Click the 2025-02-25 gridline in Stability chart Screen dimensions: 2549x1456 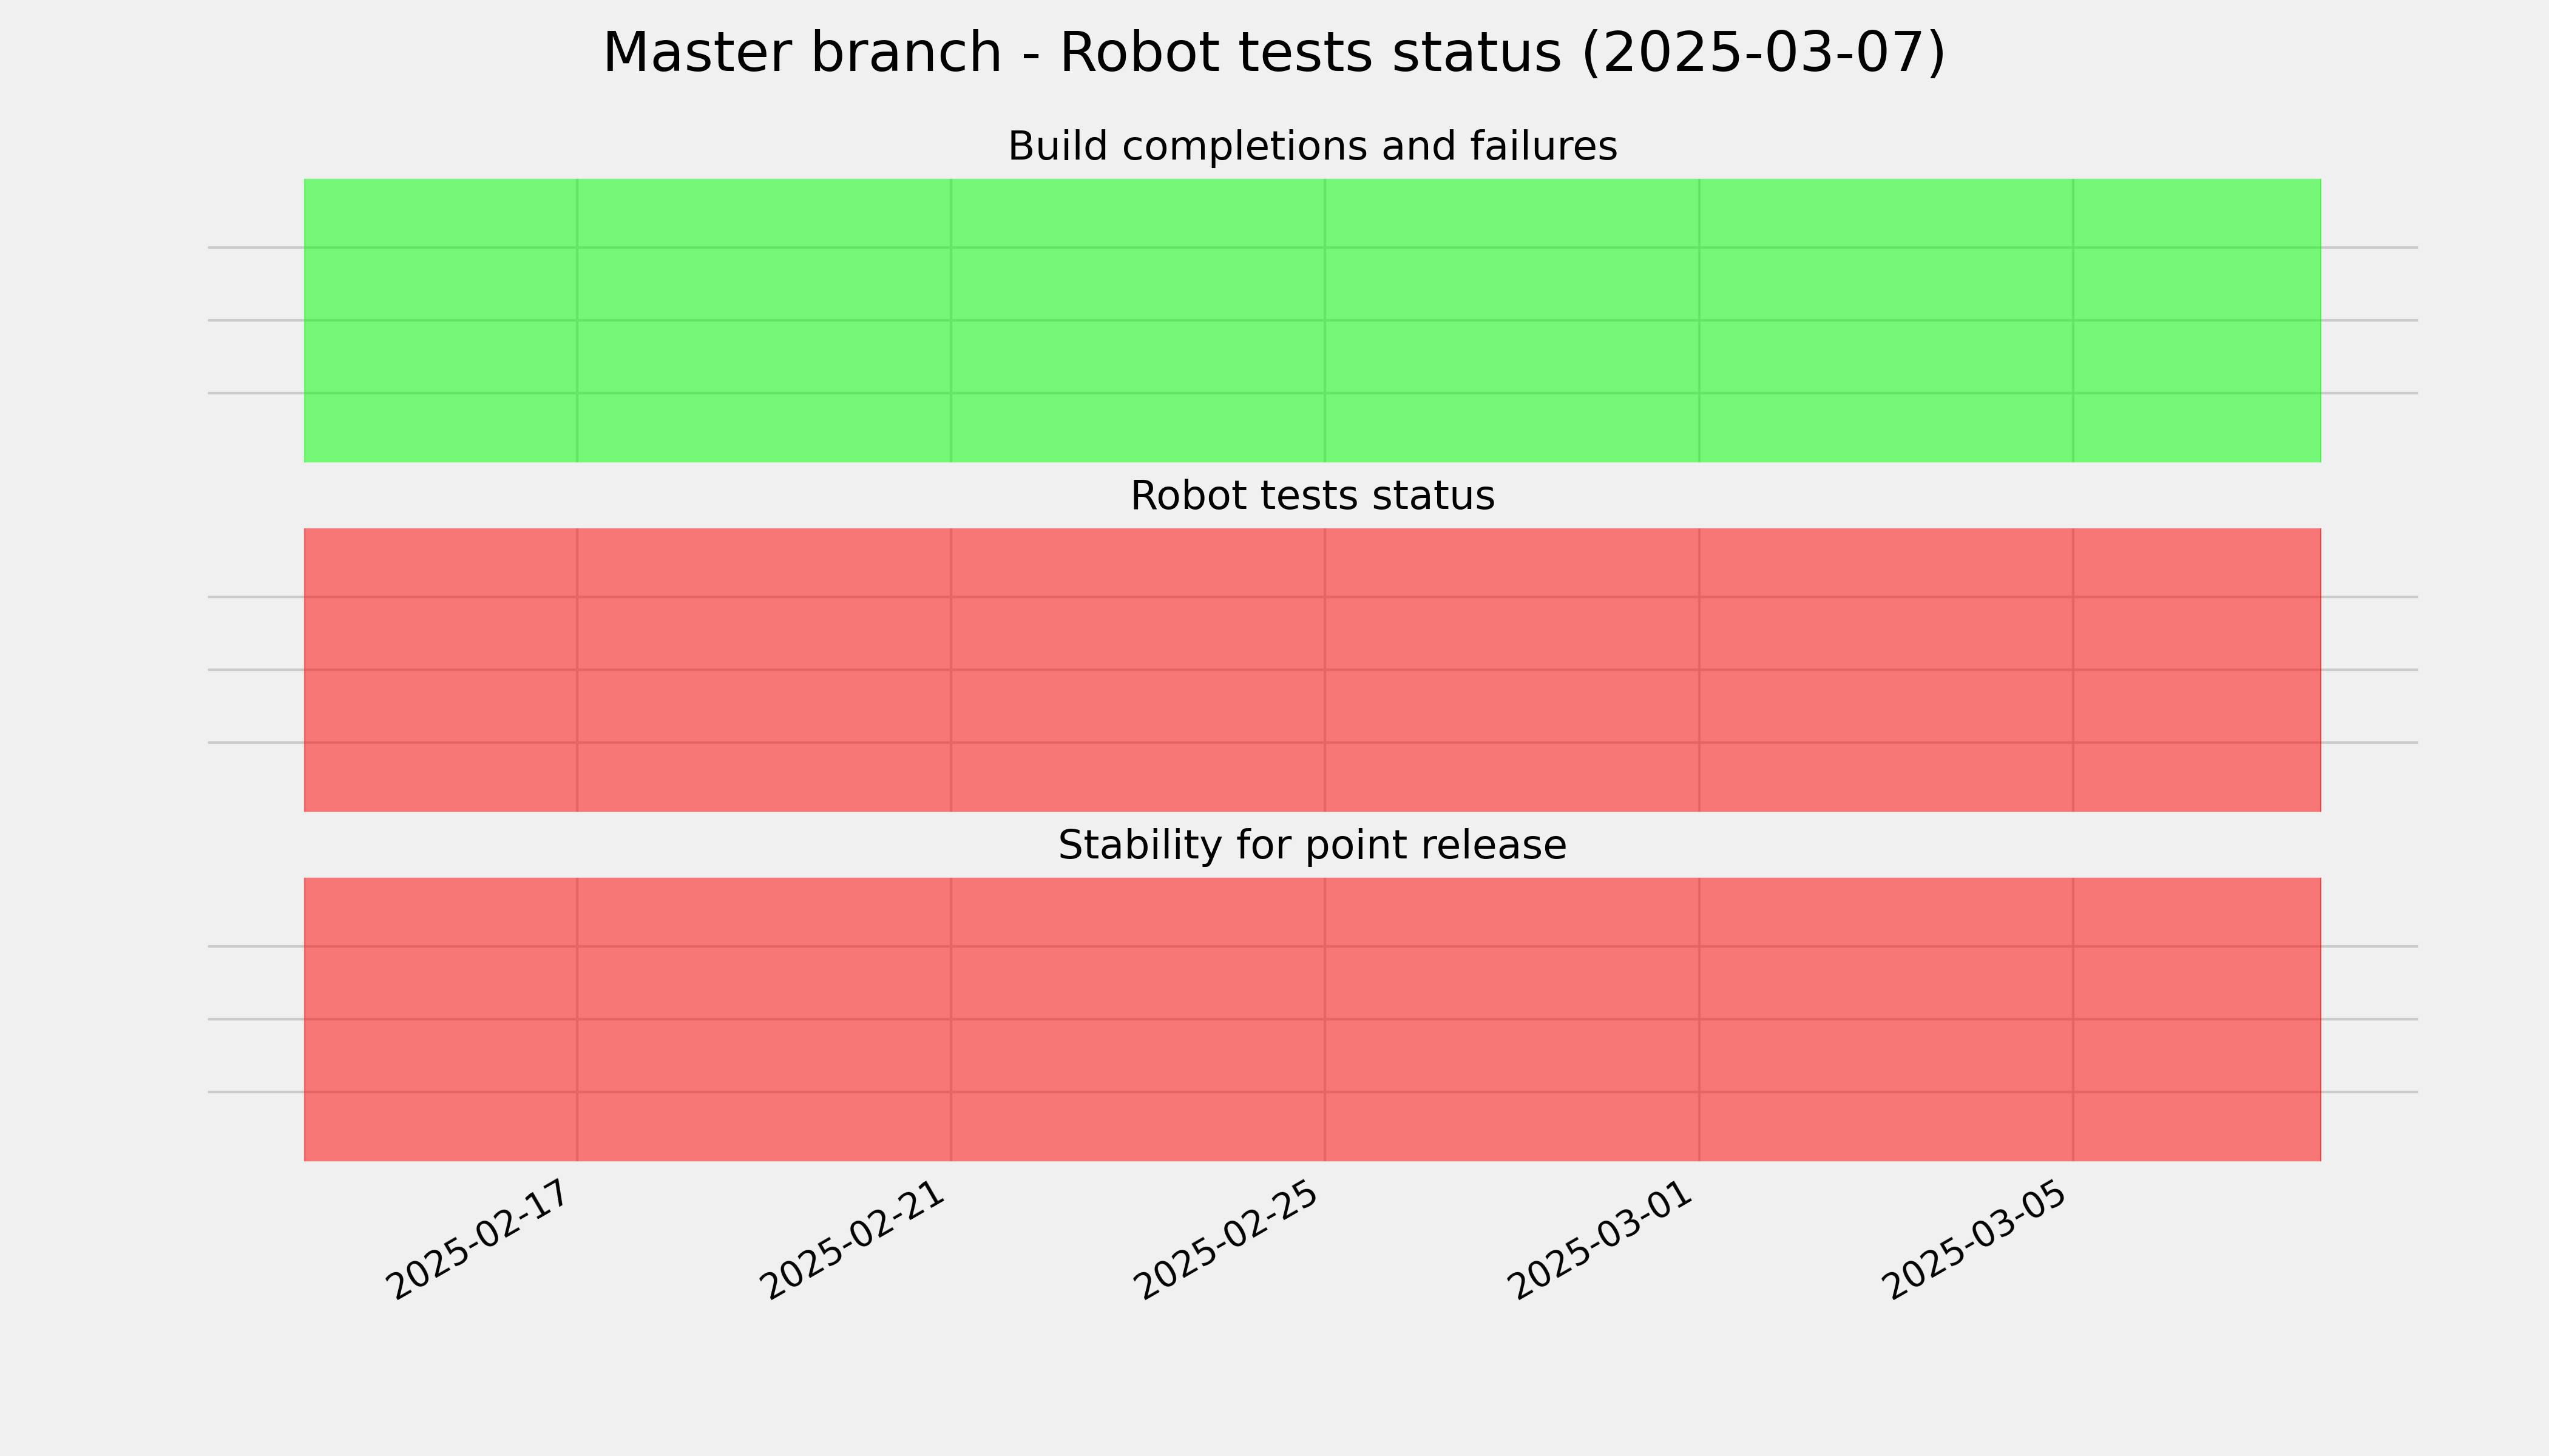(x=1324, y=1019)
